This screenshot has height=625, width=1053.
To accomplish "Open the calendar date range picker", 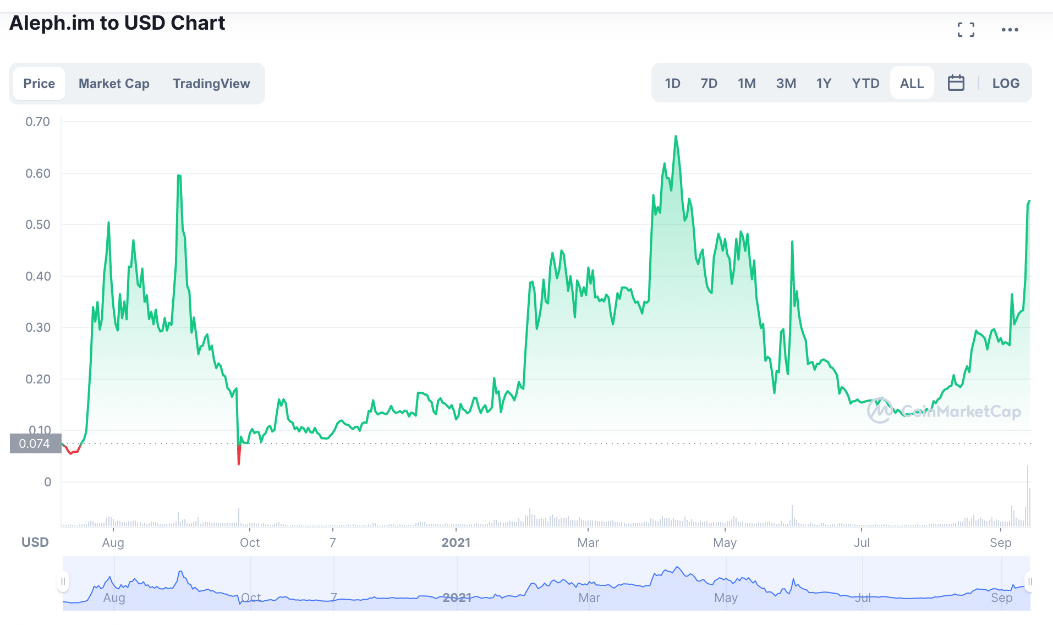I will [x=956, y=83].
